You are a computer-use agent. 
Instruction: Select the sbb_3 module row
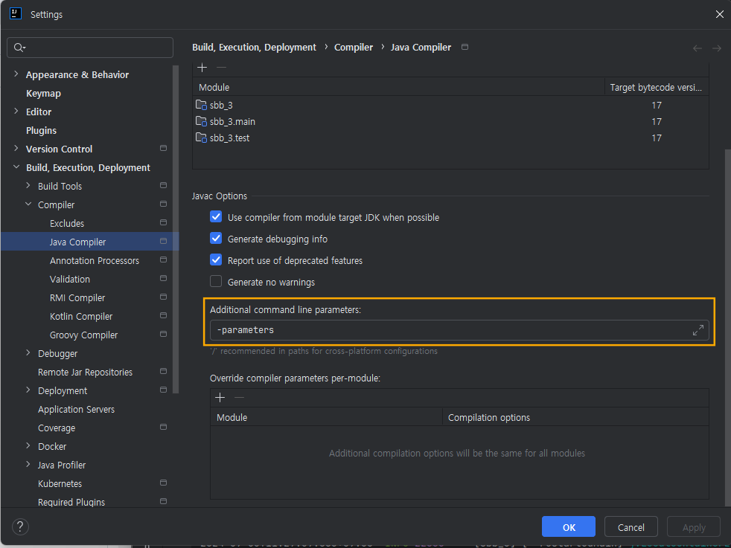tap(450, 106)
